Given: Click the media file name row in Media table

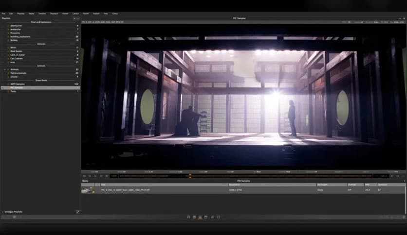Looking at the screenshot, I should 125,190.
